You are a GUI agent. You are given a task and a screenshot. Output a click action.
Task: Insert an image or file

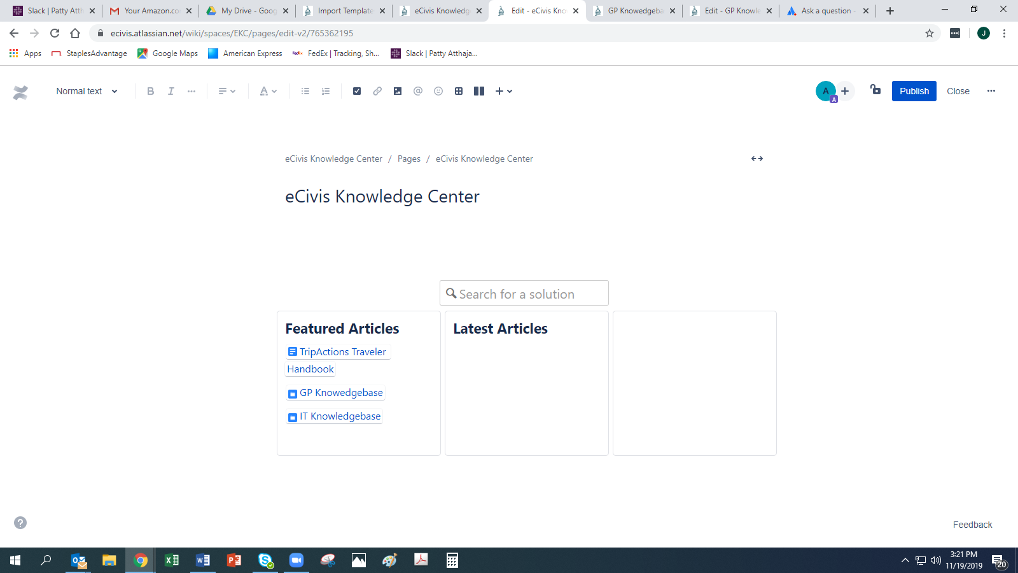[398, 91]
